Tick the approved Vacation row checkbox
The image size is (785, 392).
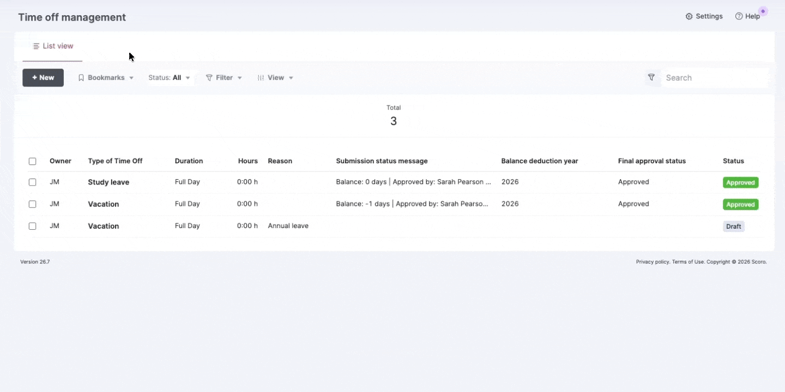[x=32, y=204]
